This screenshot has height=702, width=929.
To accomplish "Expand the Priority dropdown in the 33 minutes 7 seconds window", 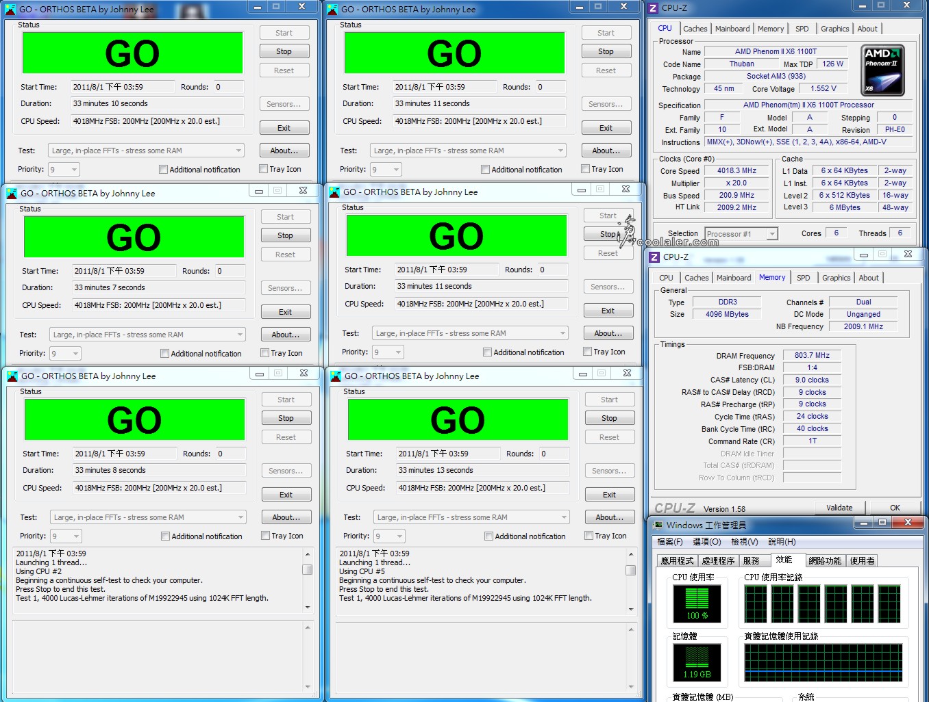I will [x=66, y=353].
